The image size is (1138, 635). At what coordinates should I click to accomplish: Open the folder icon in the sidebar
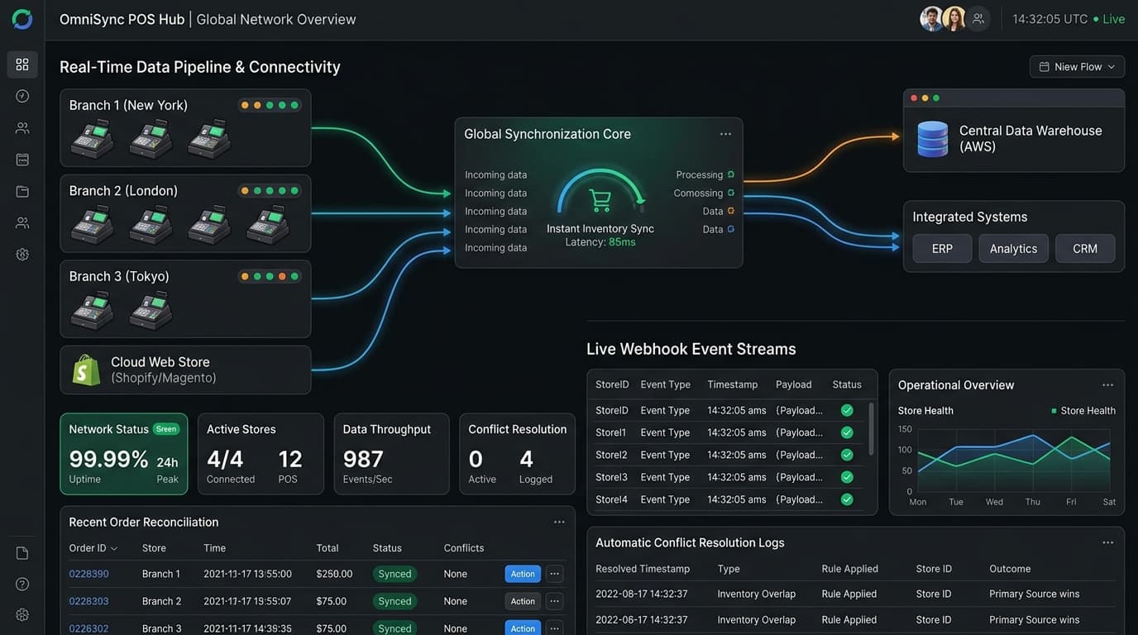pyautogui.click(x=22, y=191)
